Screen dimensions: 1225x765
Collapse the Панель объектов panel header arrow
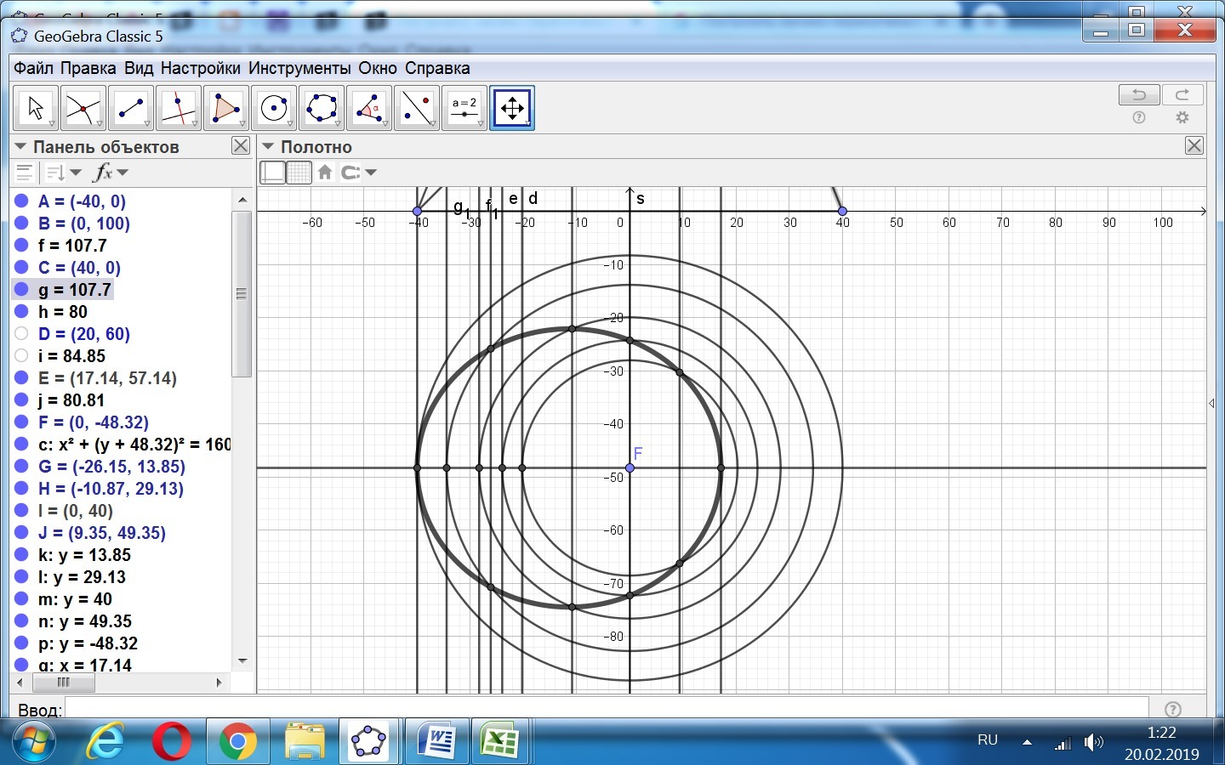click(x=20, y=147)
